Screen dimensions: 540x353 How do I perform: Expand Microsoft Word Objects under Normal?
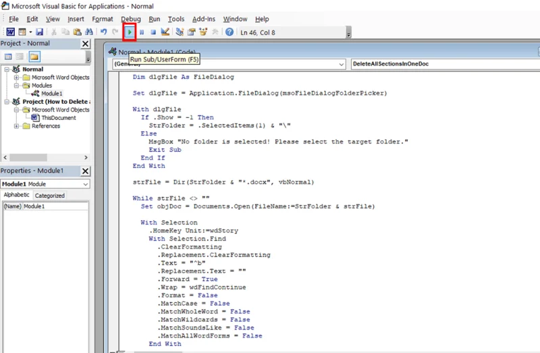pos(16,77)
